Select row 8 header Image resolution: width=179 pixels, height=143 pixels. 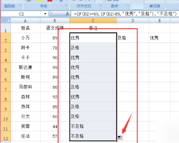[x=6, y=97]
